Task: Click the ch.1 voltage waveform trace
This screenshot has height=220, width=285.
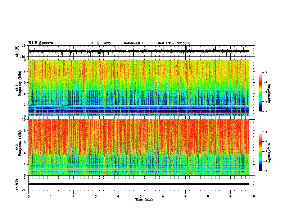Action: click(139, 51)
